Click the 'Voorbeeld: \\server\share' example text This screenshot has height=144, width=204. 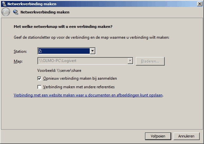point(59,71)
